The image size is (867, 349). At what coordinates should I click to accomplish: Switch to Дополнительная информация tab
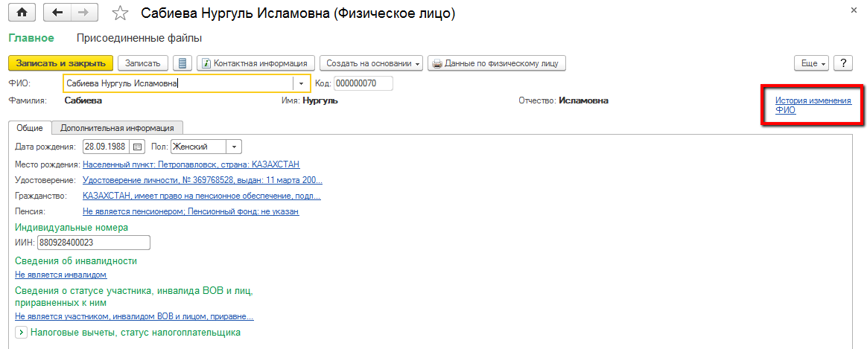[x=117, y=127]
